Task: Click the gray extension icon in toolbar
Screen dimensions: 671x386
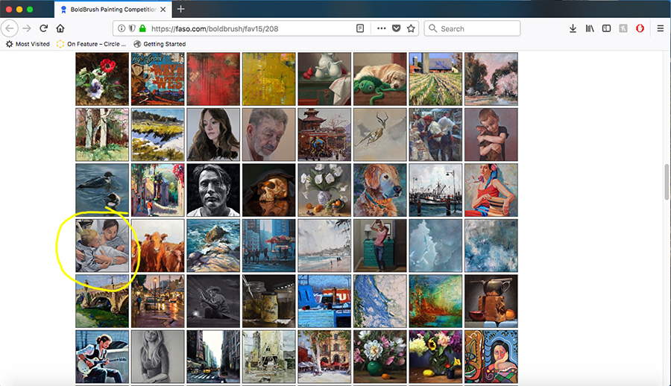Action: [623, 28]
